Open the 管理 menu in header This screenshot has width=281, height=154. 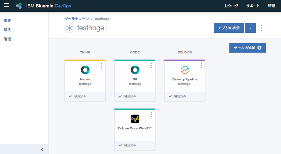coord(271,6)
